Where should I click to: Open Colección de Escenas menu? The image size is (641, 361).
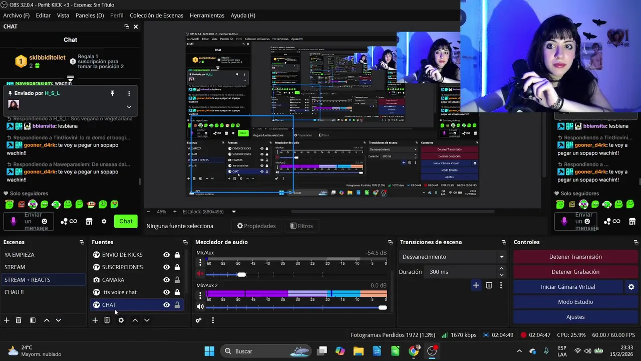coord(156,16)
